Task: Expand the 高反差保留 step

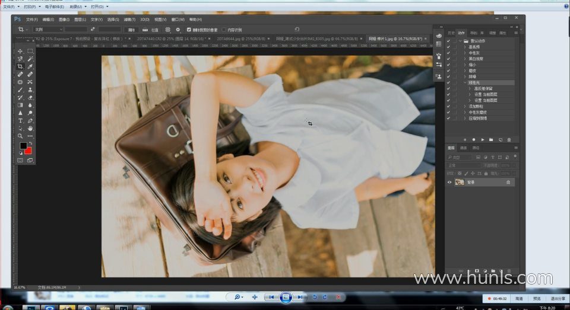Action: pyautogui.click(x=470, y=88)
